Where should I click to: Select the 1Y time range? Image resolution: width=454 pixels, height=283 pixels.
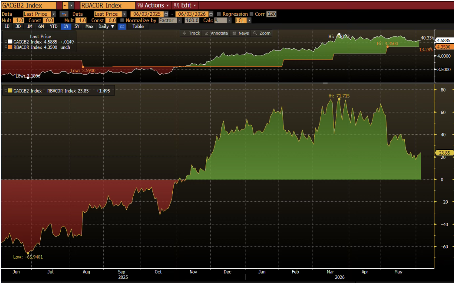point(66,26)
